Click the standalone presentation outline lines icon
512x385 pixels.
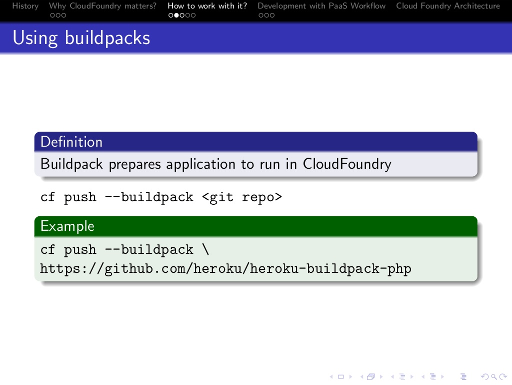click(463, 377)
